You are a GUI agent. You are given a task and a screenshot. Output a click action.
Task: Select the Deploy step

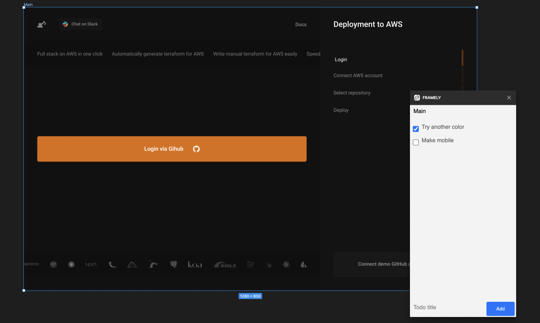(x=341, y=110)
